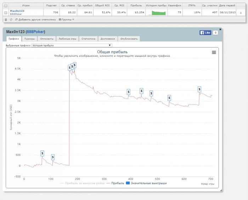Click 'Добавить другую статистику' link
Viewport: 248px width, 200px height.
tap(35, 20)
